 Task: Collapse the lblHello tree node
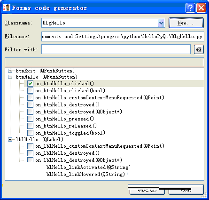click(x=10, y=139)
